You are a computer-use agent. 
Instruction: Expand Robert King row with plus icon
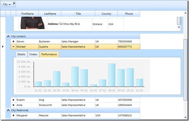coord(13,100)
